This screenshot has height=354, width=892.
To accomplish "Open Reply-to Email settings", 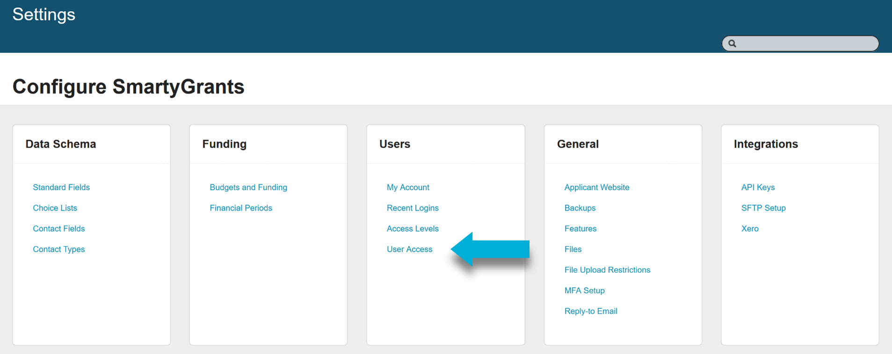I will (590, 311).
